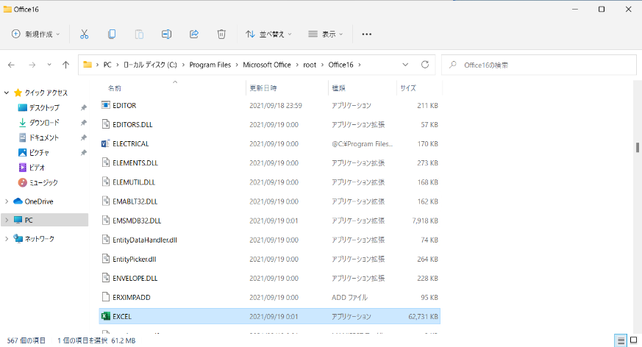Image resolution: width=642 pixels, height=347 pixels.
Task: Click the EXCEL application icon
Action: click(106, 316)
